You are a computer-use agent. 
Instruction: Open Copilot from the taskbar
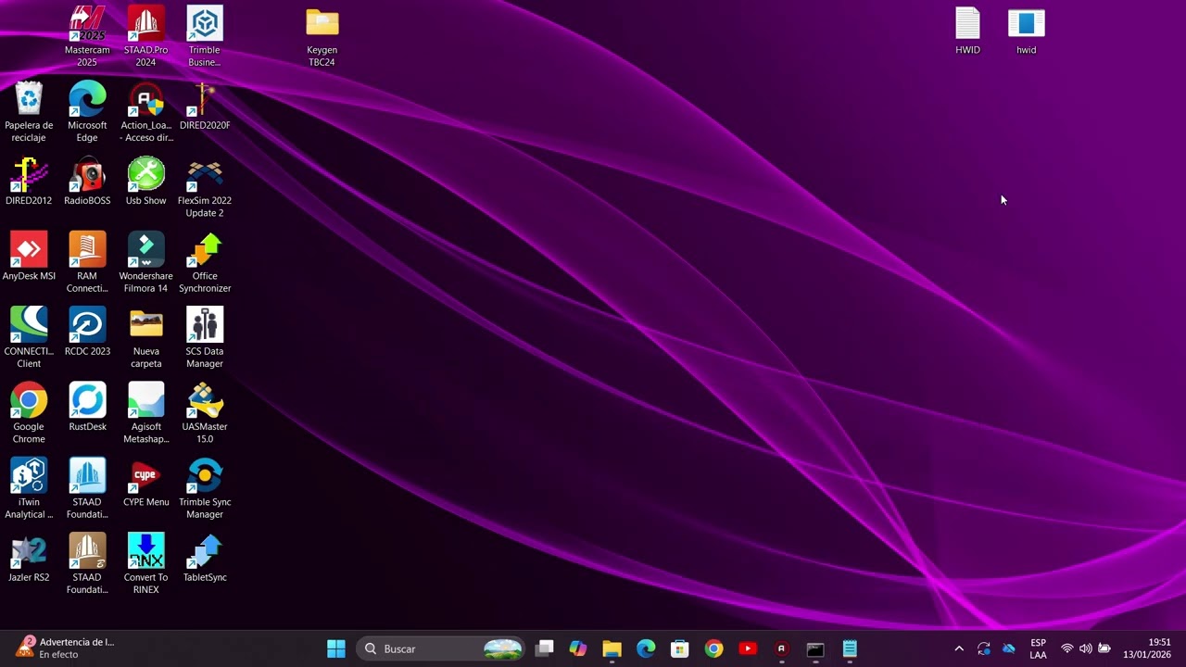[x=578, y=648]
